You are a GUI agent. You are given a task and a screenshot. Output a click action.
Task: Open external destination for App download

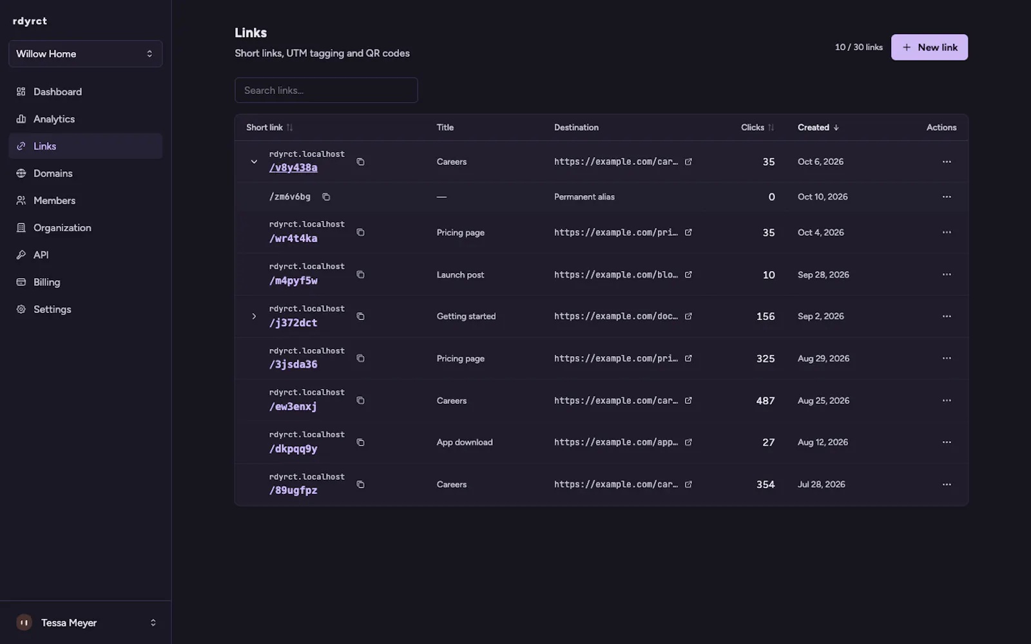[688, 442]
